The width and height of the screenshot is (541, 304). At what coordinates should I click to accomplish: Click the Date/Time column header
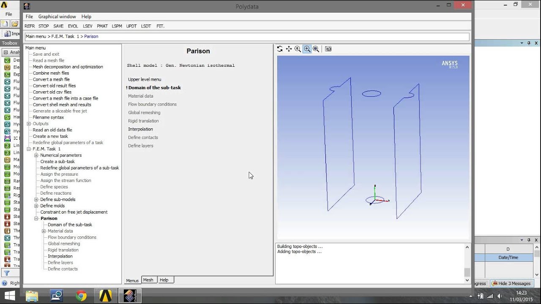pos(508,258)
